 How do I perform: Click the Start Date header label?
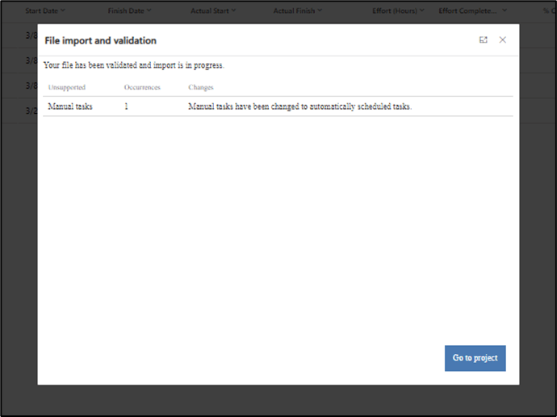tap(41, 11)
